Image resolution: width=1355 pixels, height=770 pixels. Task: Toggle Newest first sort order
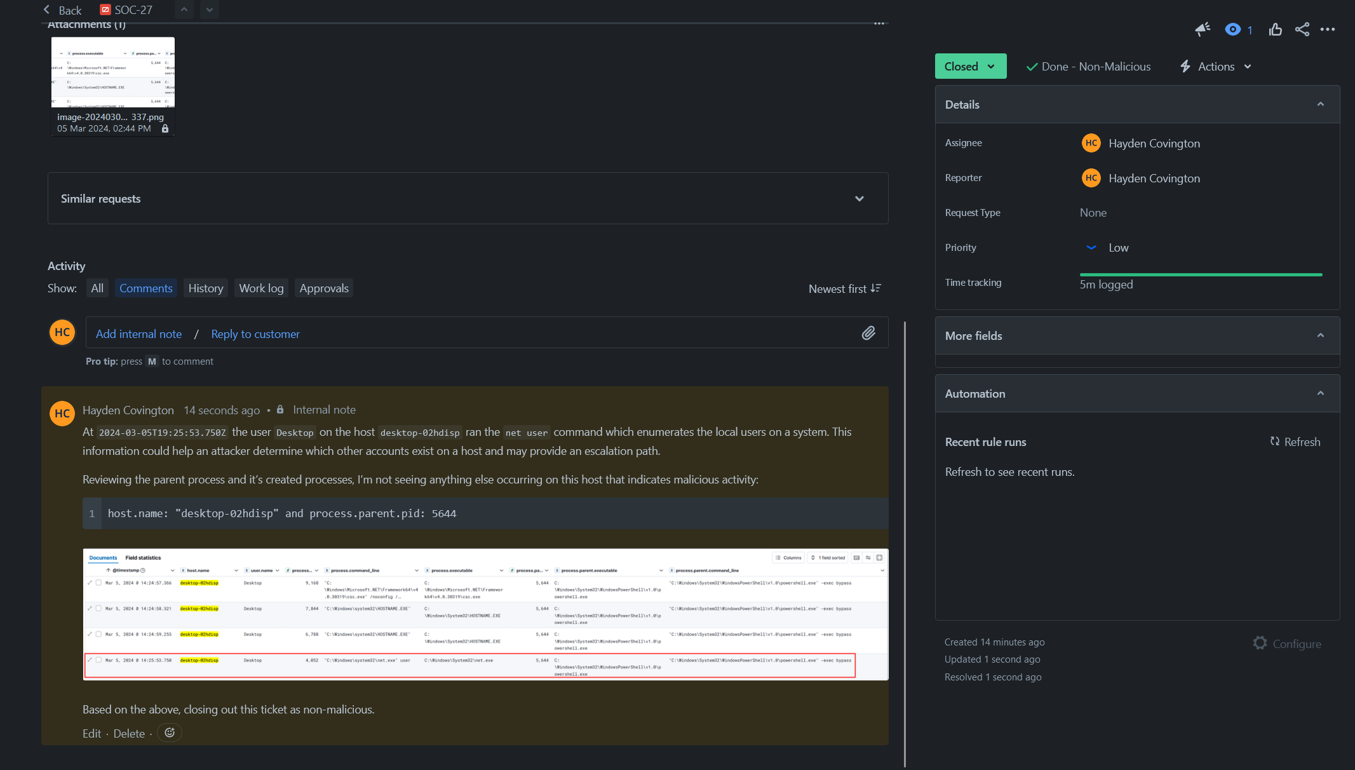[844, 288]
